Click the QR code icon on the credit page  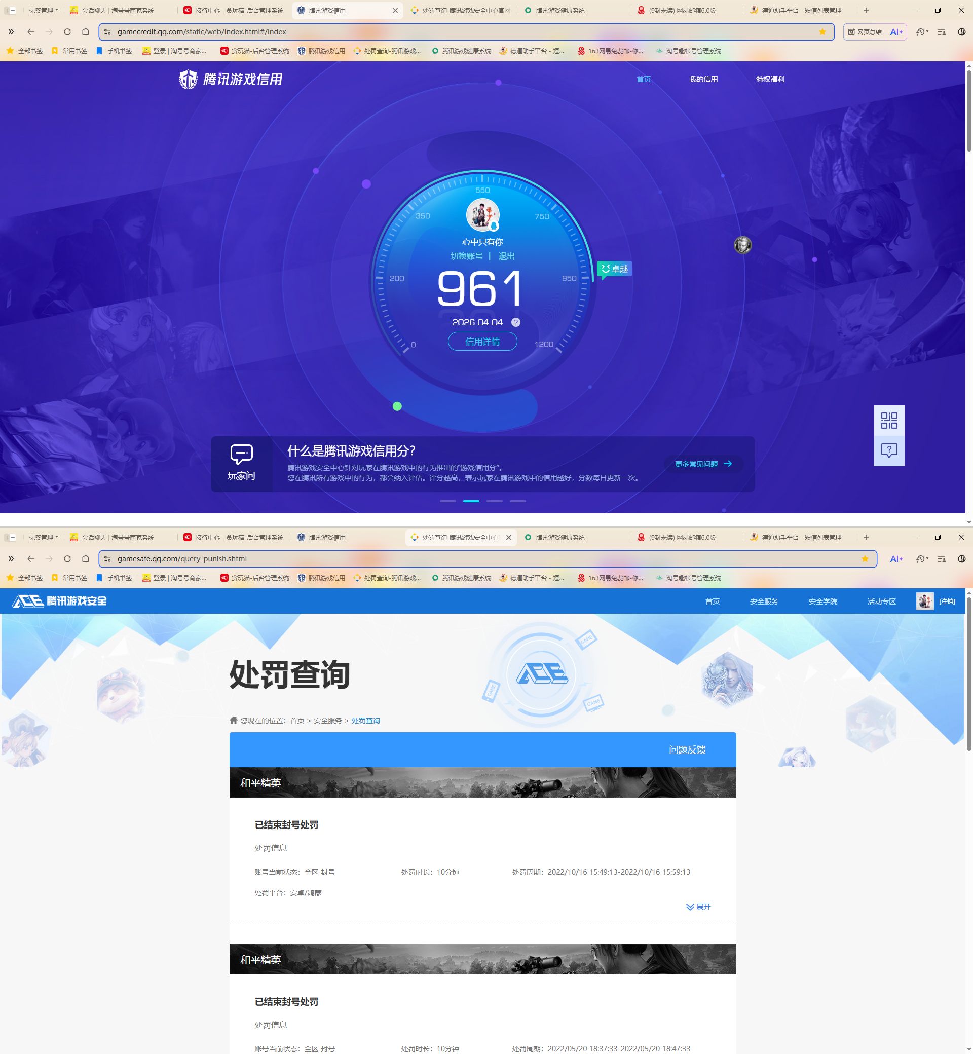pyautogui.click(x=889, y=421)
